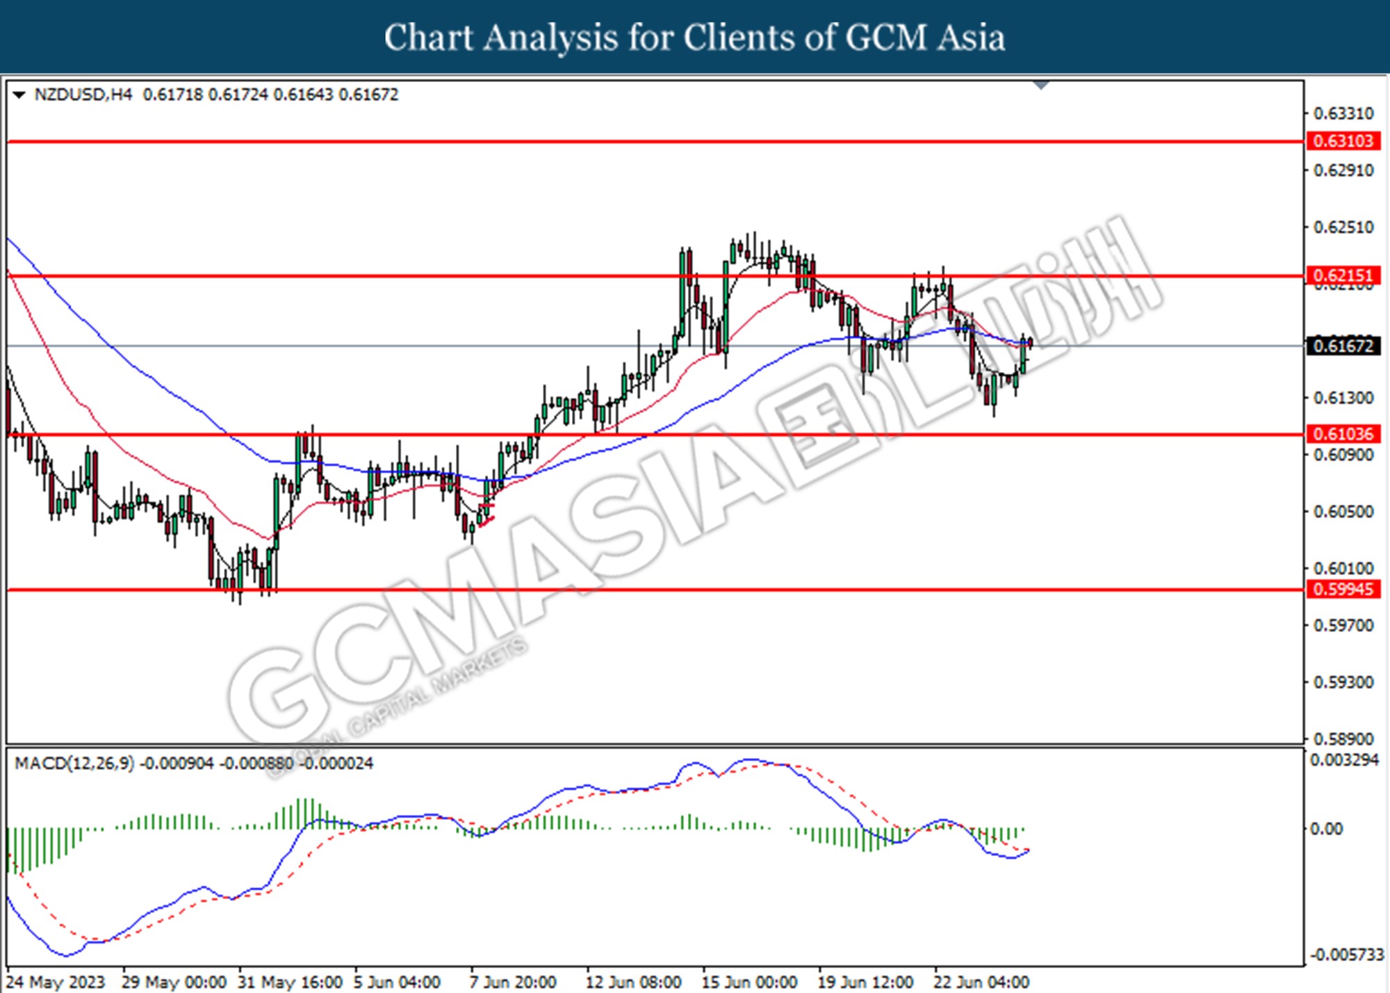
Task: Click the MACD values -0.000904 -0.000880 -0.000024
Action: point(256,764)
